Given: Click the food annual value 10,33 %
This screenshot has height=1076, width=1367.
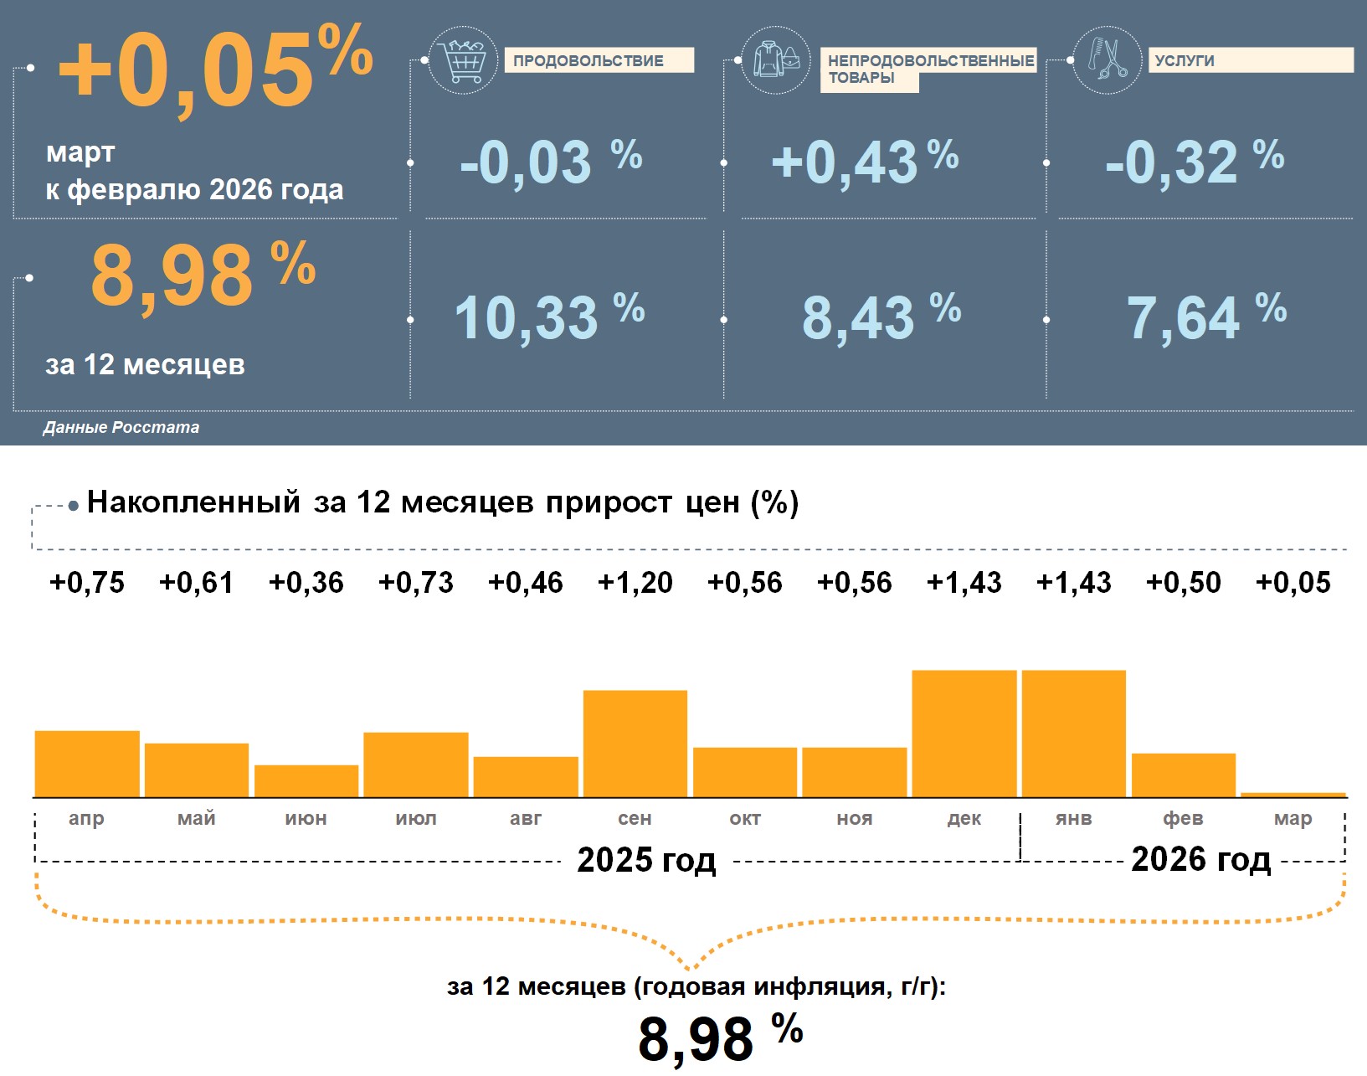Looking at the screenshot, I should coord(549,317).
